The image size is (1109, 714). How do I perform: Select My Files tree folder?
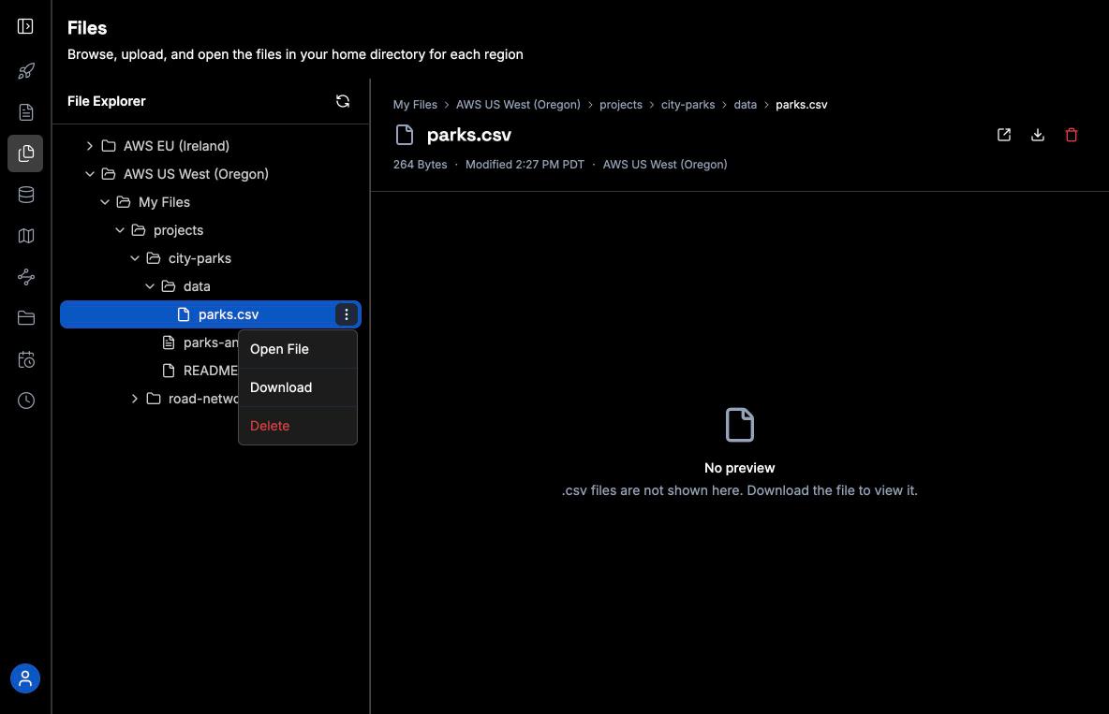pyautogui.click(x=211, y=202)
